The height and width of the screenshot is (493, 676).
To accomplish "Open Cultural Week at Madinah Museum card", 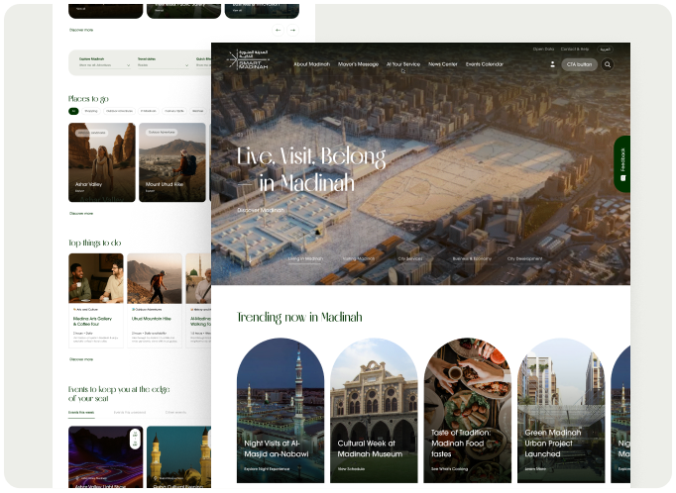I will (x=374, y=410).
